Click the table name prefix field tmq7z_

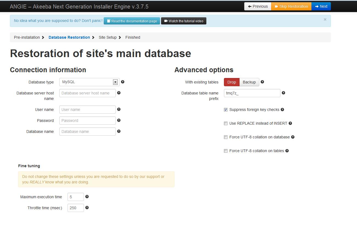point(252,93)
